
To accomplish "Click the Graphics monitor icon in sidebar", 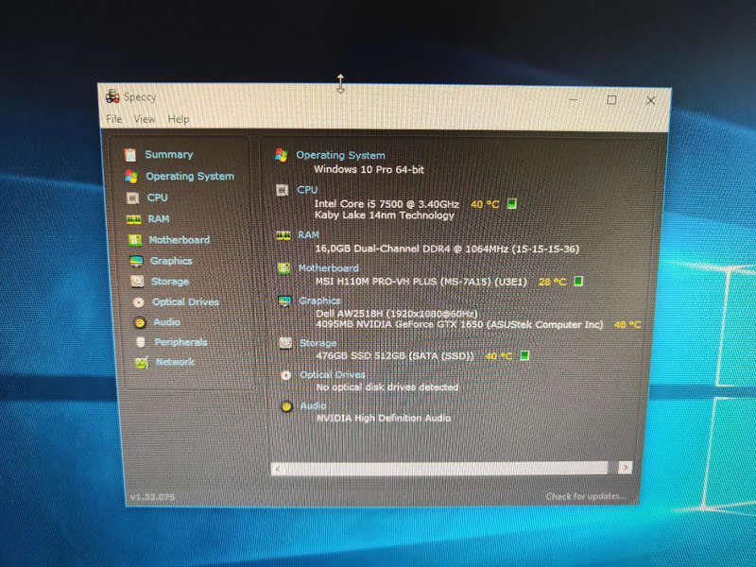I will pyautogui.click(x=136, y=262).
